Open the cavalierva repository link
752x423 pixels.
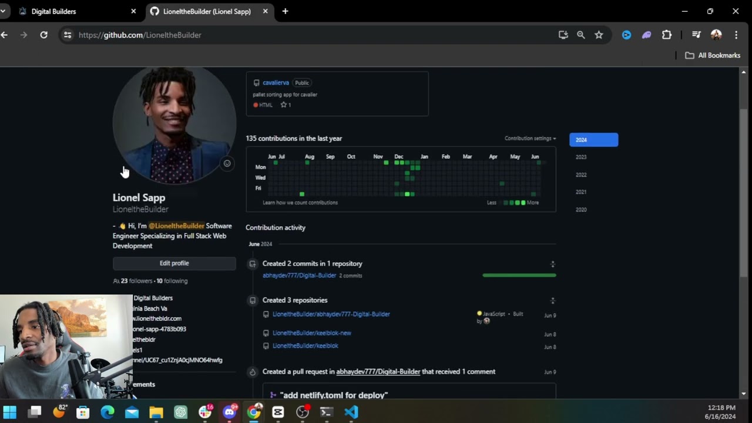click(276, 83)
